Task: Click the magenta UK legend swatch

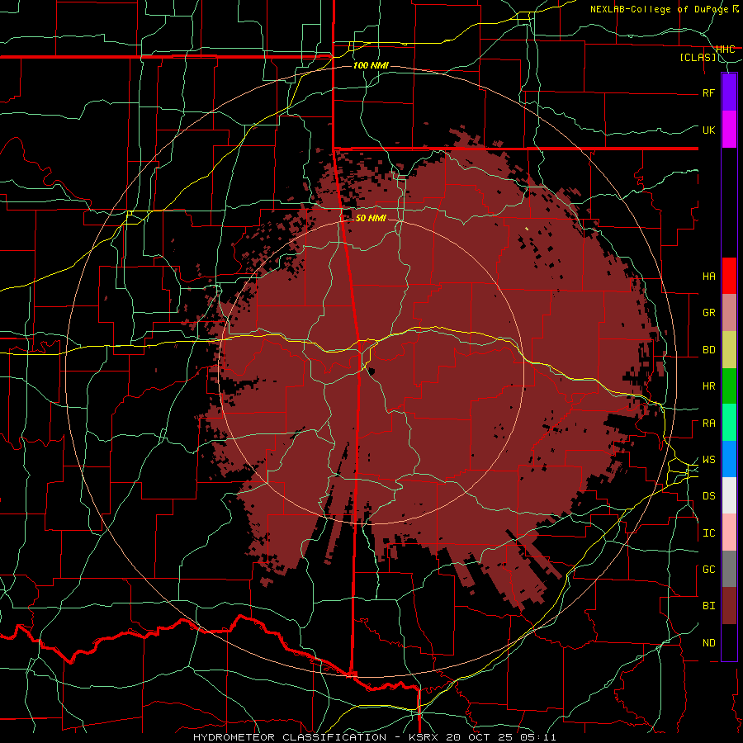Action: [729, 130]
